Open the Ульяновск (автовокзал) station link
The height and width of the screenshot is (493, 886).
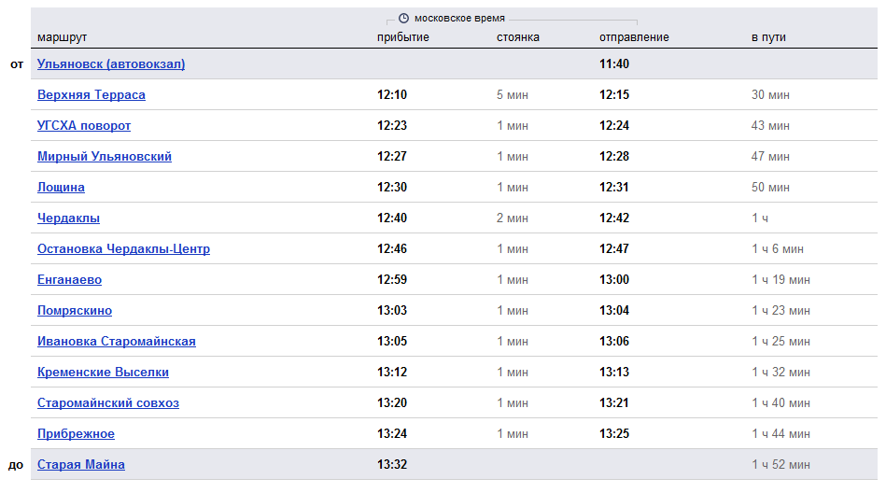[x=111, y=64]
